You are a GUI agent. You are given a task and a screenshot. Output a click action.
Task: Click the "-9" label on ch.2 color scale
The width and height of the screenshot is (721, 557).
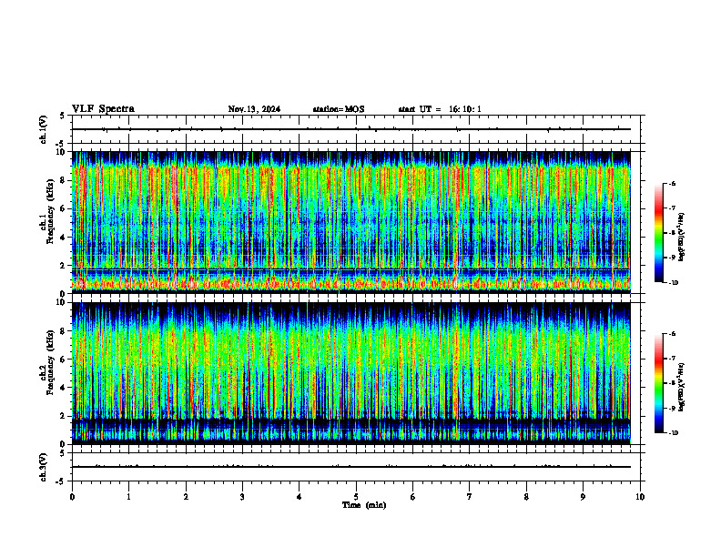(672, 408)
